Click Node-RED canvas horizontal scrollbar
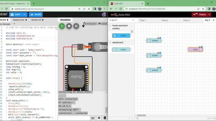The image size is (216, 121). (141, 115)
